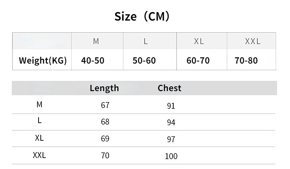Select the M column header in weight table
Viewport: 290px width, 169px height.
point(96,41)
